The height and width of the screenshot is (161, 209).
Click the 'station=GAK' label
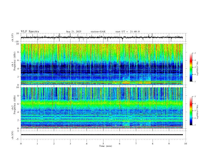click(98, 32)
